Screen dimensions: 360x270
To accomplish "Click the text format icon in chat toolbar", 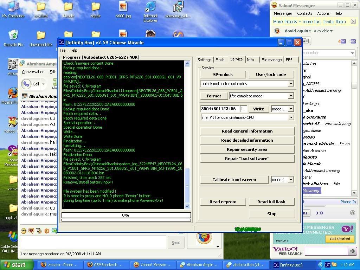I will tap(39, 231).
